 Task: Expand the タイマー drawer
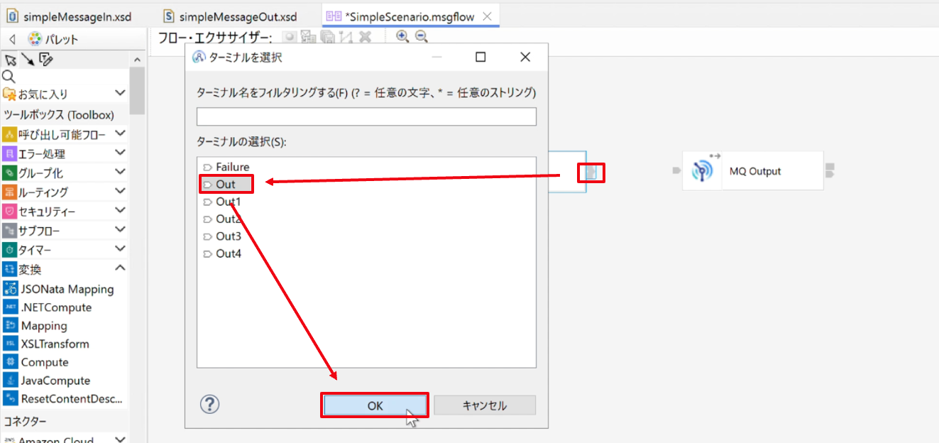pyautogui.click(x=120, y=249)
